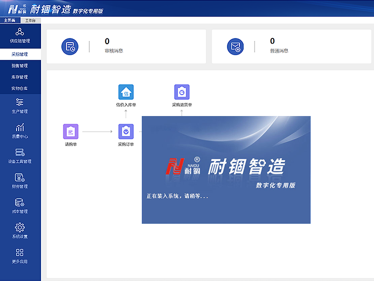Switch to the 主界面 tab

(10, 20)
